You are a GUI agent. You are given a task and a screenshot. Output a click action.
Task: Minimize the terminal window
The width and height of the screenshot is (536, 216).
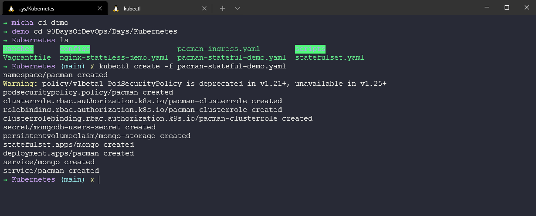coord(486,7)
